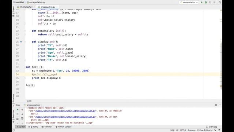Open the Project tool window sidebar tab
234x132 pixels.
[x=14, y=11]
